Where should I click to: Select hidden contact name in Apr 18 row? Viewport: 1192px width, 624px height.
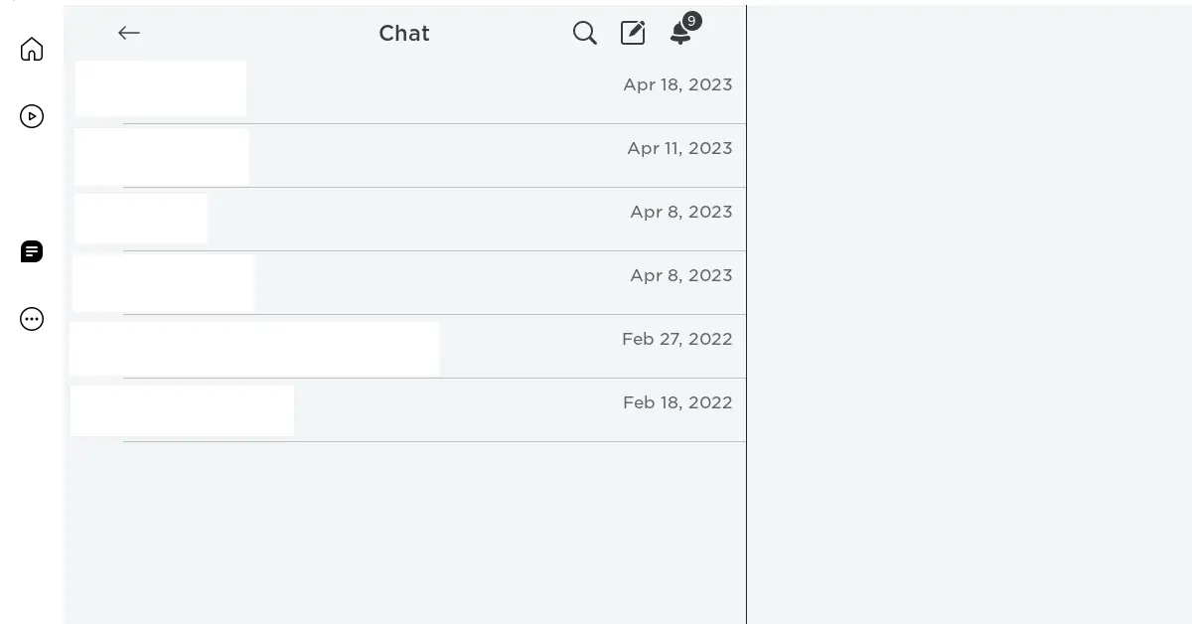pyautogui.click(x=161, y=88)
